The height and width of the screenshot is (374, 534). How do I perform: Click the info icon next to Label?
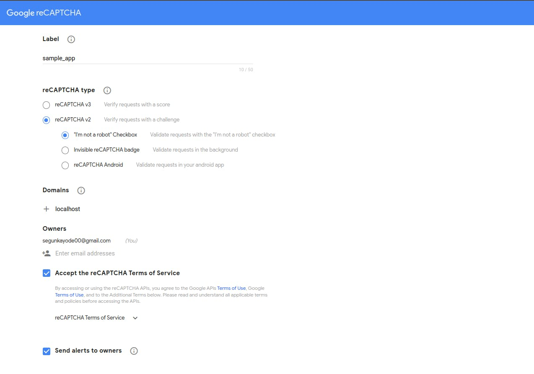[71, 39]
